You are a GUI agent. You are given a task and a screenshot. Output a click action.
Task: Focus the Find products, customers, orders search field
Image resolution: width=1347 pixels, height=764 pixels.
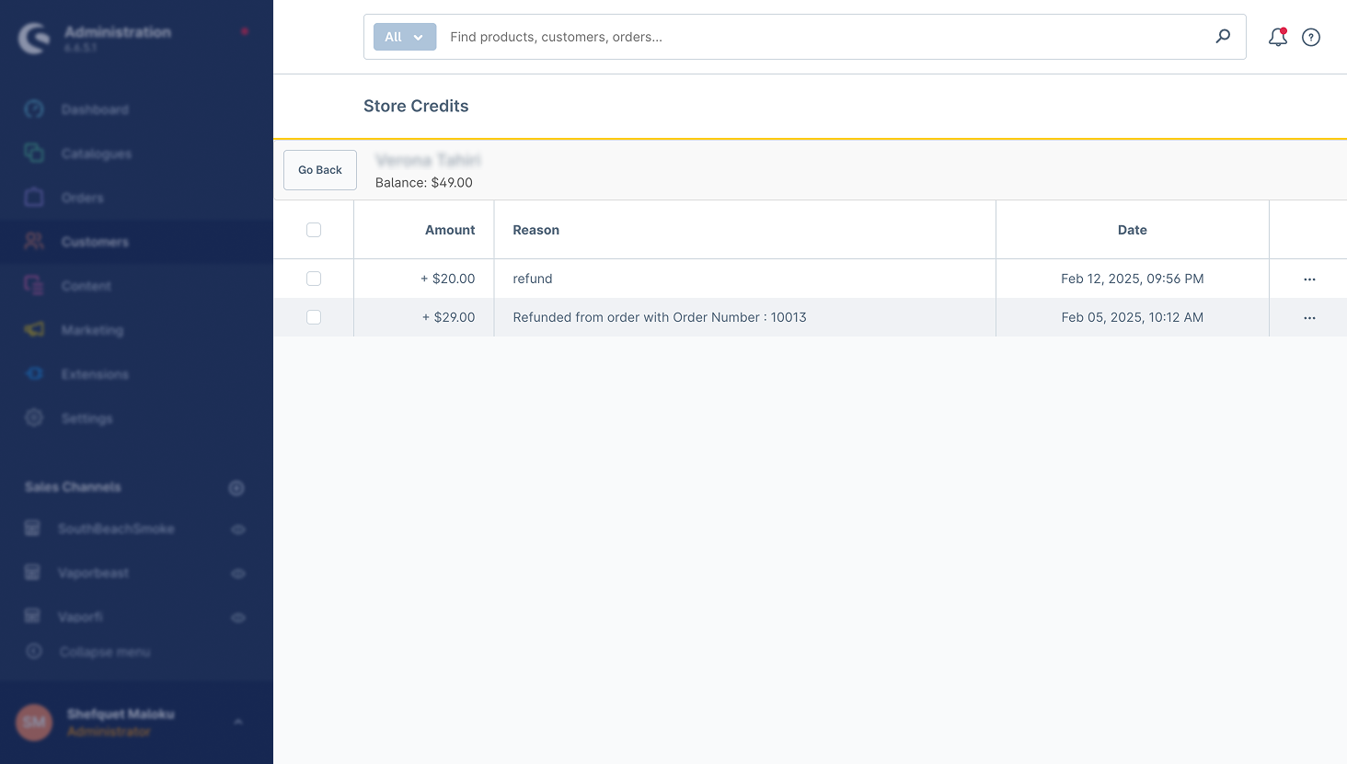[x=819, y=37]
